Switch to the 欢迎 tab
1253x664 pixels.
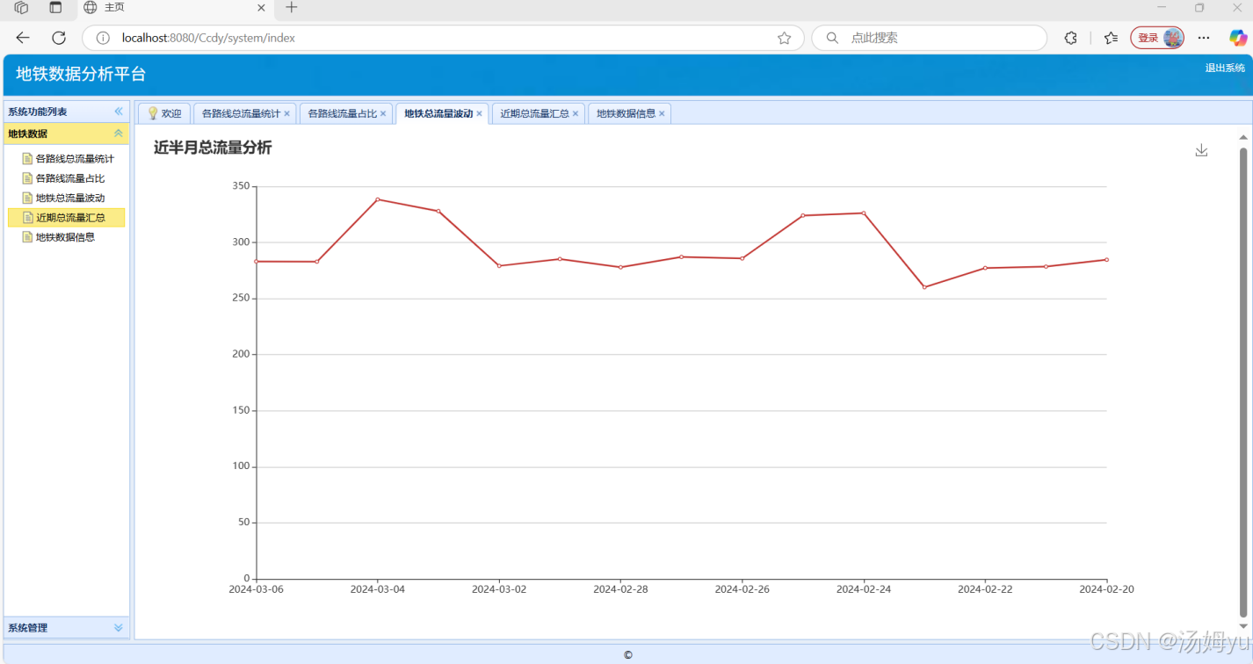pyautogui.click(x=164, y=113)
